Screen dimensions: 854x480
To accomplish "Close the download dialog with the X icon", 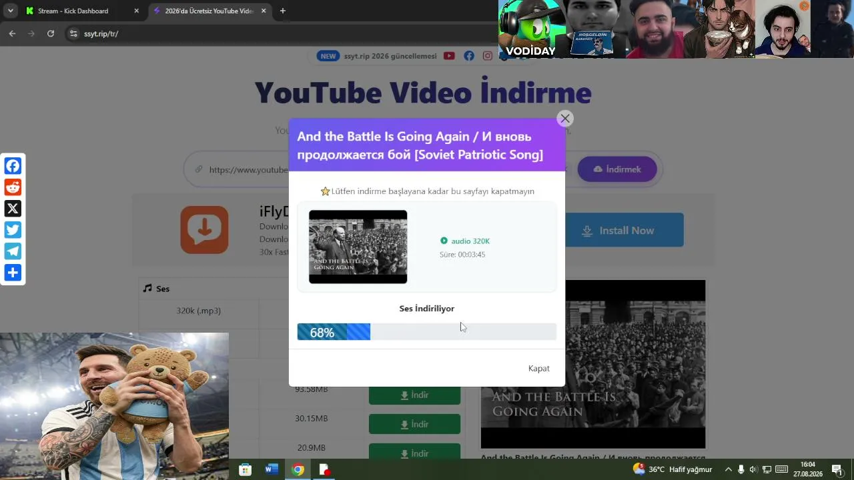I will pos(565,118).
